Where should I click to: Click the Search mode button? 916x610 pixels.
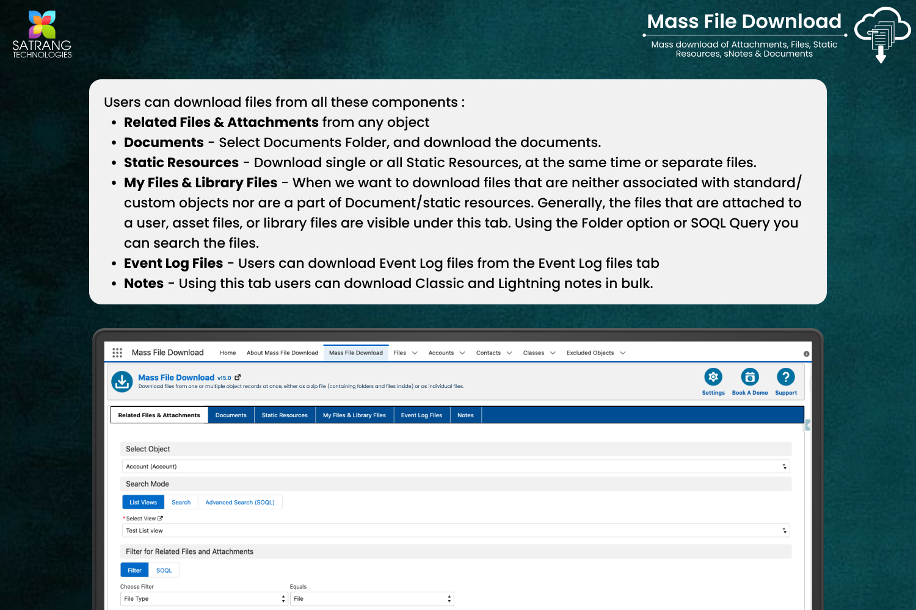pyautogui.click(x=181, y=503)
